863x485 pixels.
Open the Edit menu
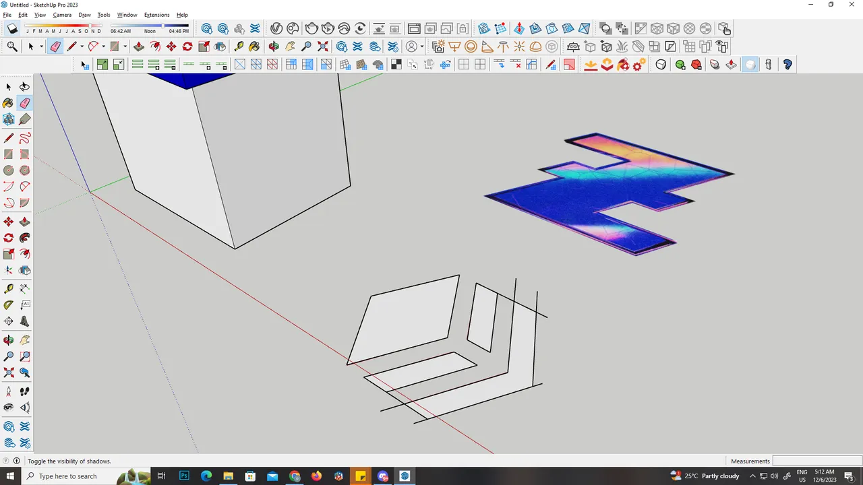click(23, 15)
